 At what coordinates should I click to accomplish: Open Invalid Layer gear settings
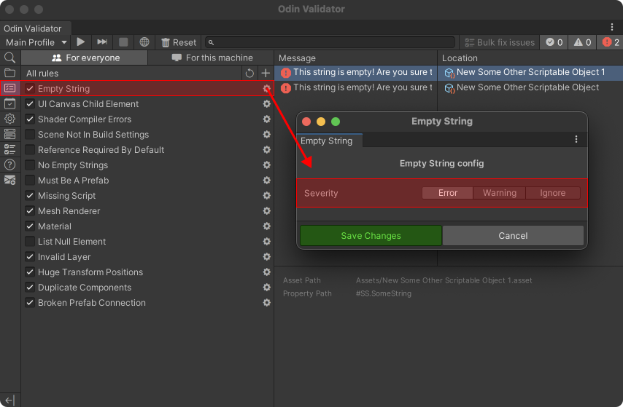pos(266,257)
